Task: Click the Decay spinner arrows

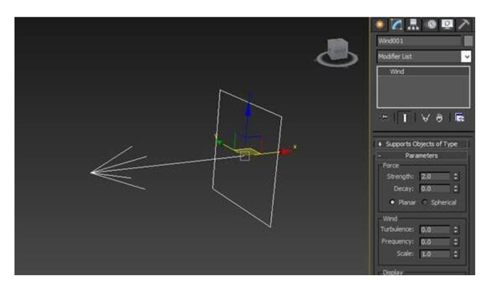Action: [x=456, y=188]
